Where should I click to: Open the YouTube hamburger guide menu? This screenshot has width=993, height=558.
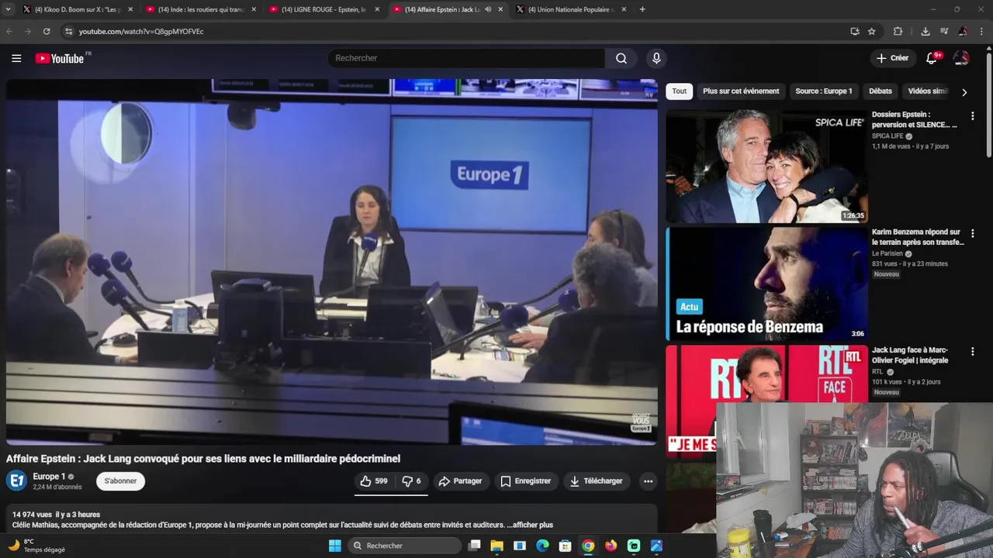(x=16, y=58)
